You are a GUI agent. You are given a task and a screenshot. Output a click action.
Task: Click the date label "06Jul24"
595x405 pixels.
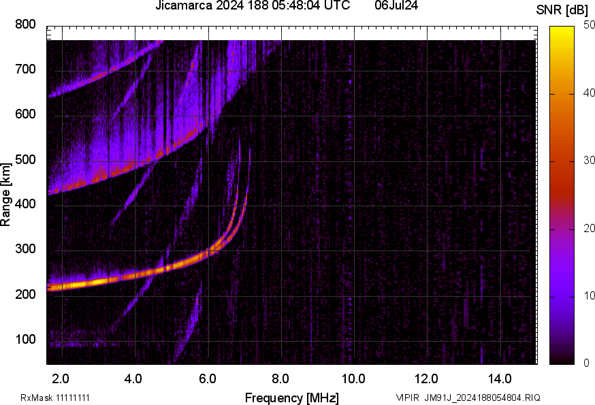[x=396, y=5]
